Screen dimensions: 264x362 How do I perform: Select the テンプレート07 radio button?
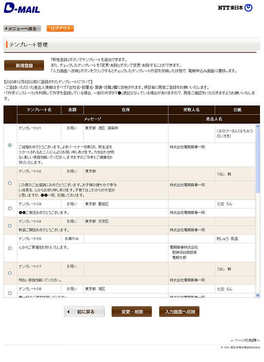[10, 273]
